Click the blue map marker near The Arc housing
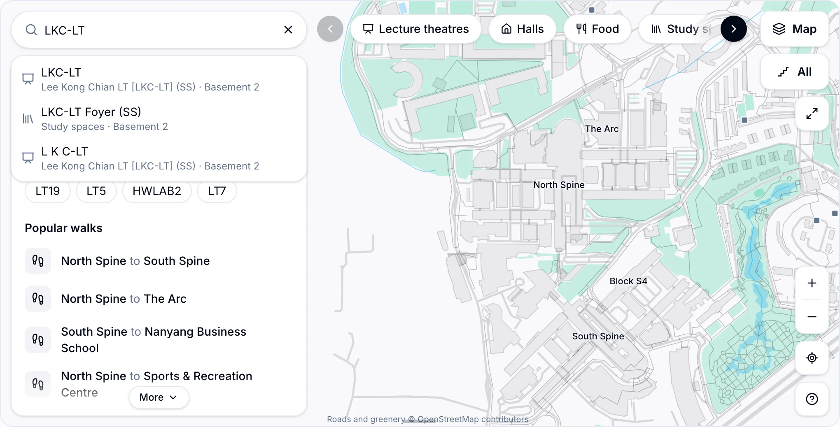This screenshot has width=840, height=427. [744, 120]
